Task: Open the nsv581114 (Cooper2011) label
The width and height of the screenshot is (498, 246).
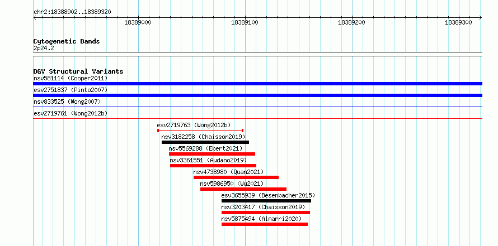Action: click(71, 78)
